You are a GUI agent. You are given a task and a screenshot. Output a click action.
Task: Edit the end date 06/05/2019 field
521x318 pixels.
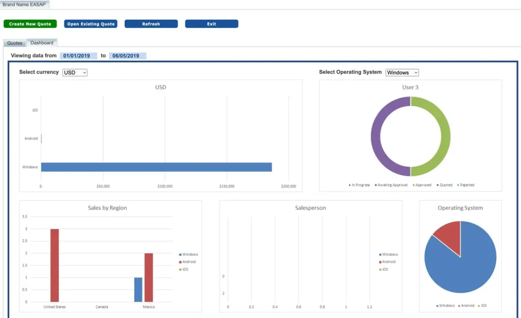tap(128, 56)
